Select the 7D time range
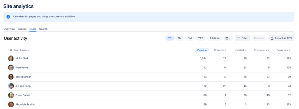 170,38
